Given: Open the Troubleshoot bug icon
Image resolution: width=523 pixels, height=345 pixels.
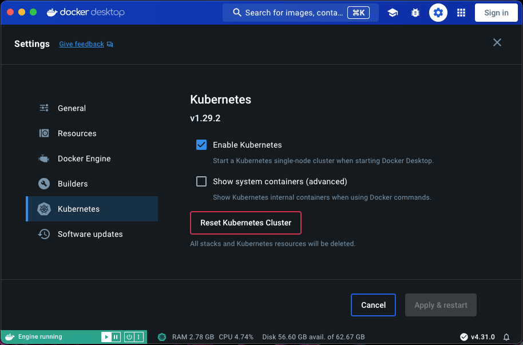Looking at the screenshot, I should click(415, 13).
